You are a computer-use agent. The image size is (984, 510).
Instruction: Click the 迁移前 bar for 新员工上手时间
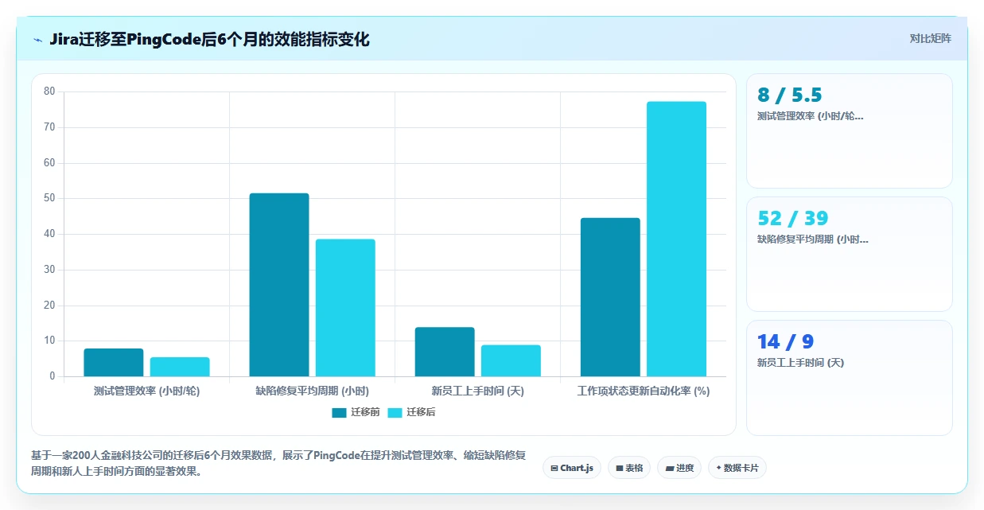coord(445,352)
